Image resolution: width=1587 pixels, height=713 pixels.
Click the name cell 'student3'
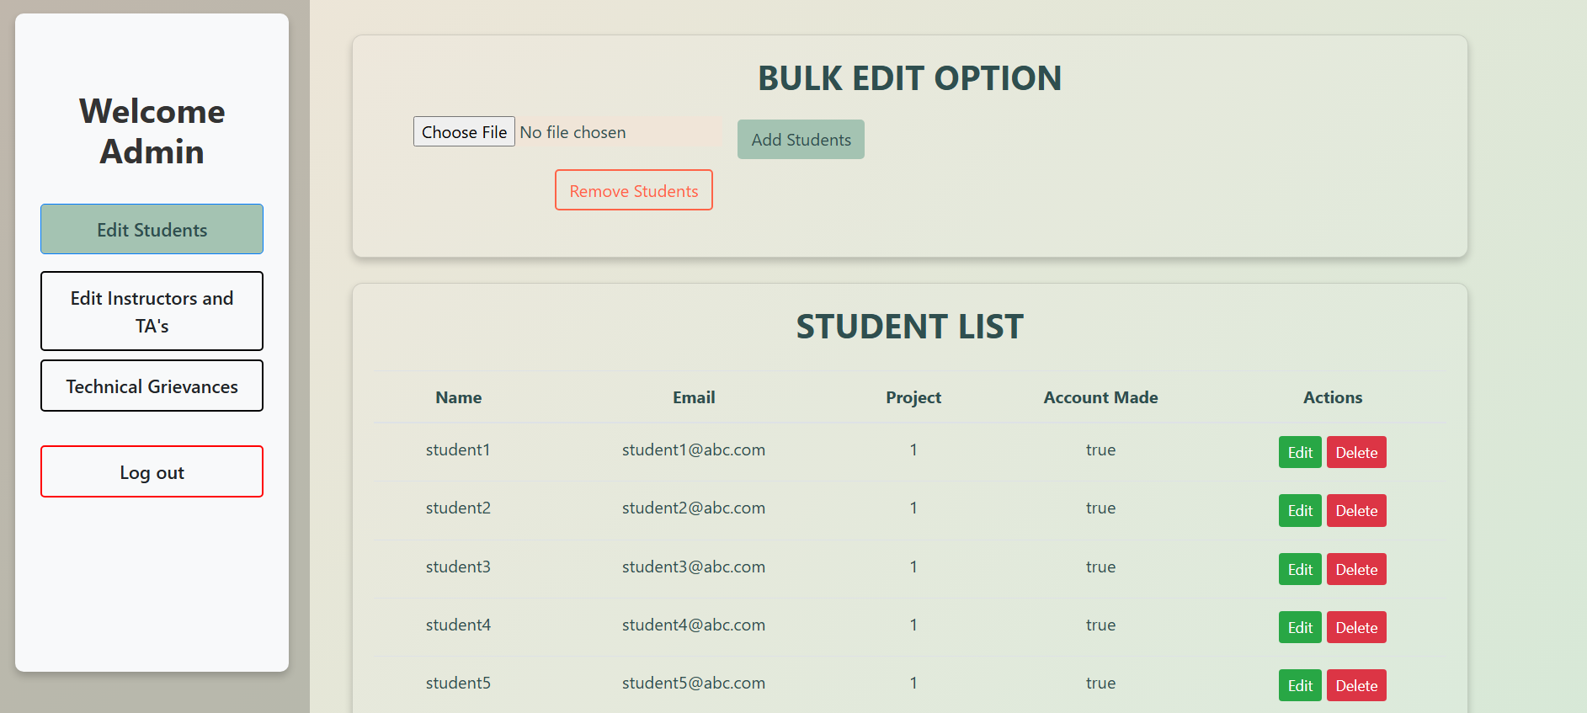(458, 567)
